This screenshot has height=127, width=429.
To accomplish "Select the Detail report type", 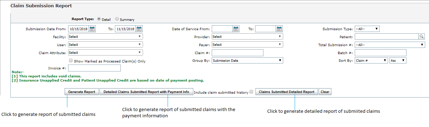I will click(99, 19).
